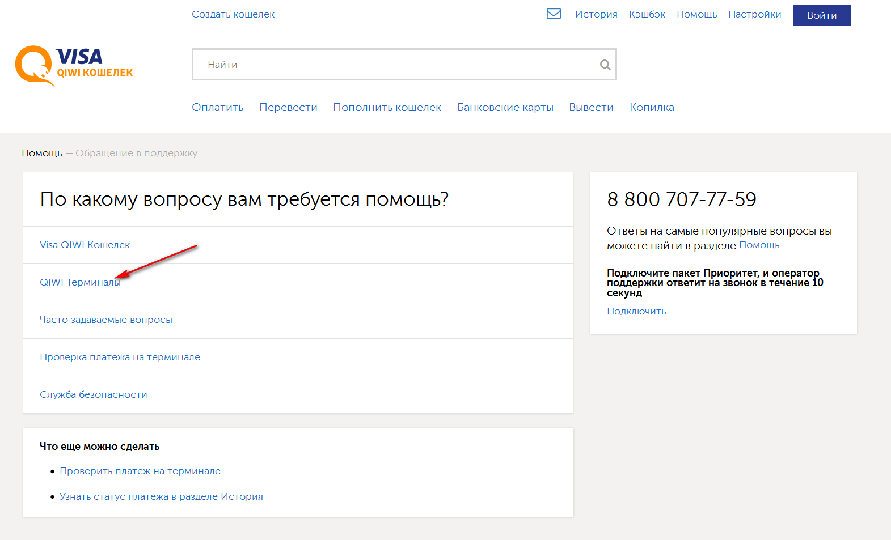Open Служба безопасности topic
Screen dimensions: 891x540
pyautogui.click(x=94, y=394)
